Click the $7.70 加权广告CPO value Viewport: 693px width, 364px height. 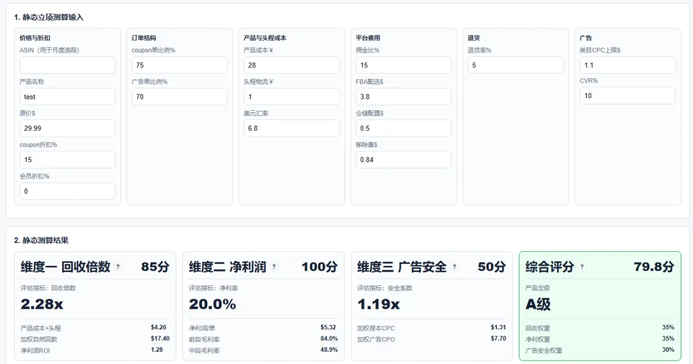click(x=499, y=338)
